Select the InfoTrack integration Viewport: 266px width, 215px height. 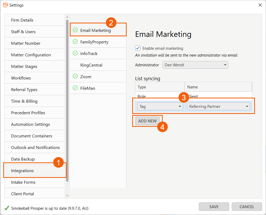point(98,53)
